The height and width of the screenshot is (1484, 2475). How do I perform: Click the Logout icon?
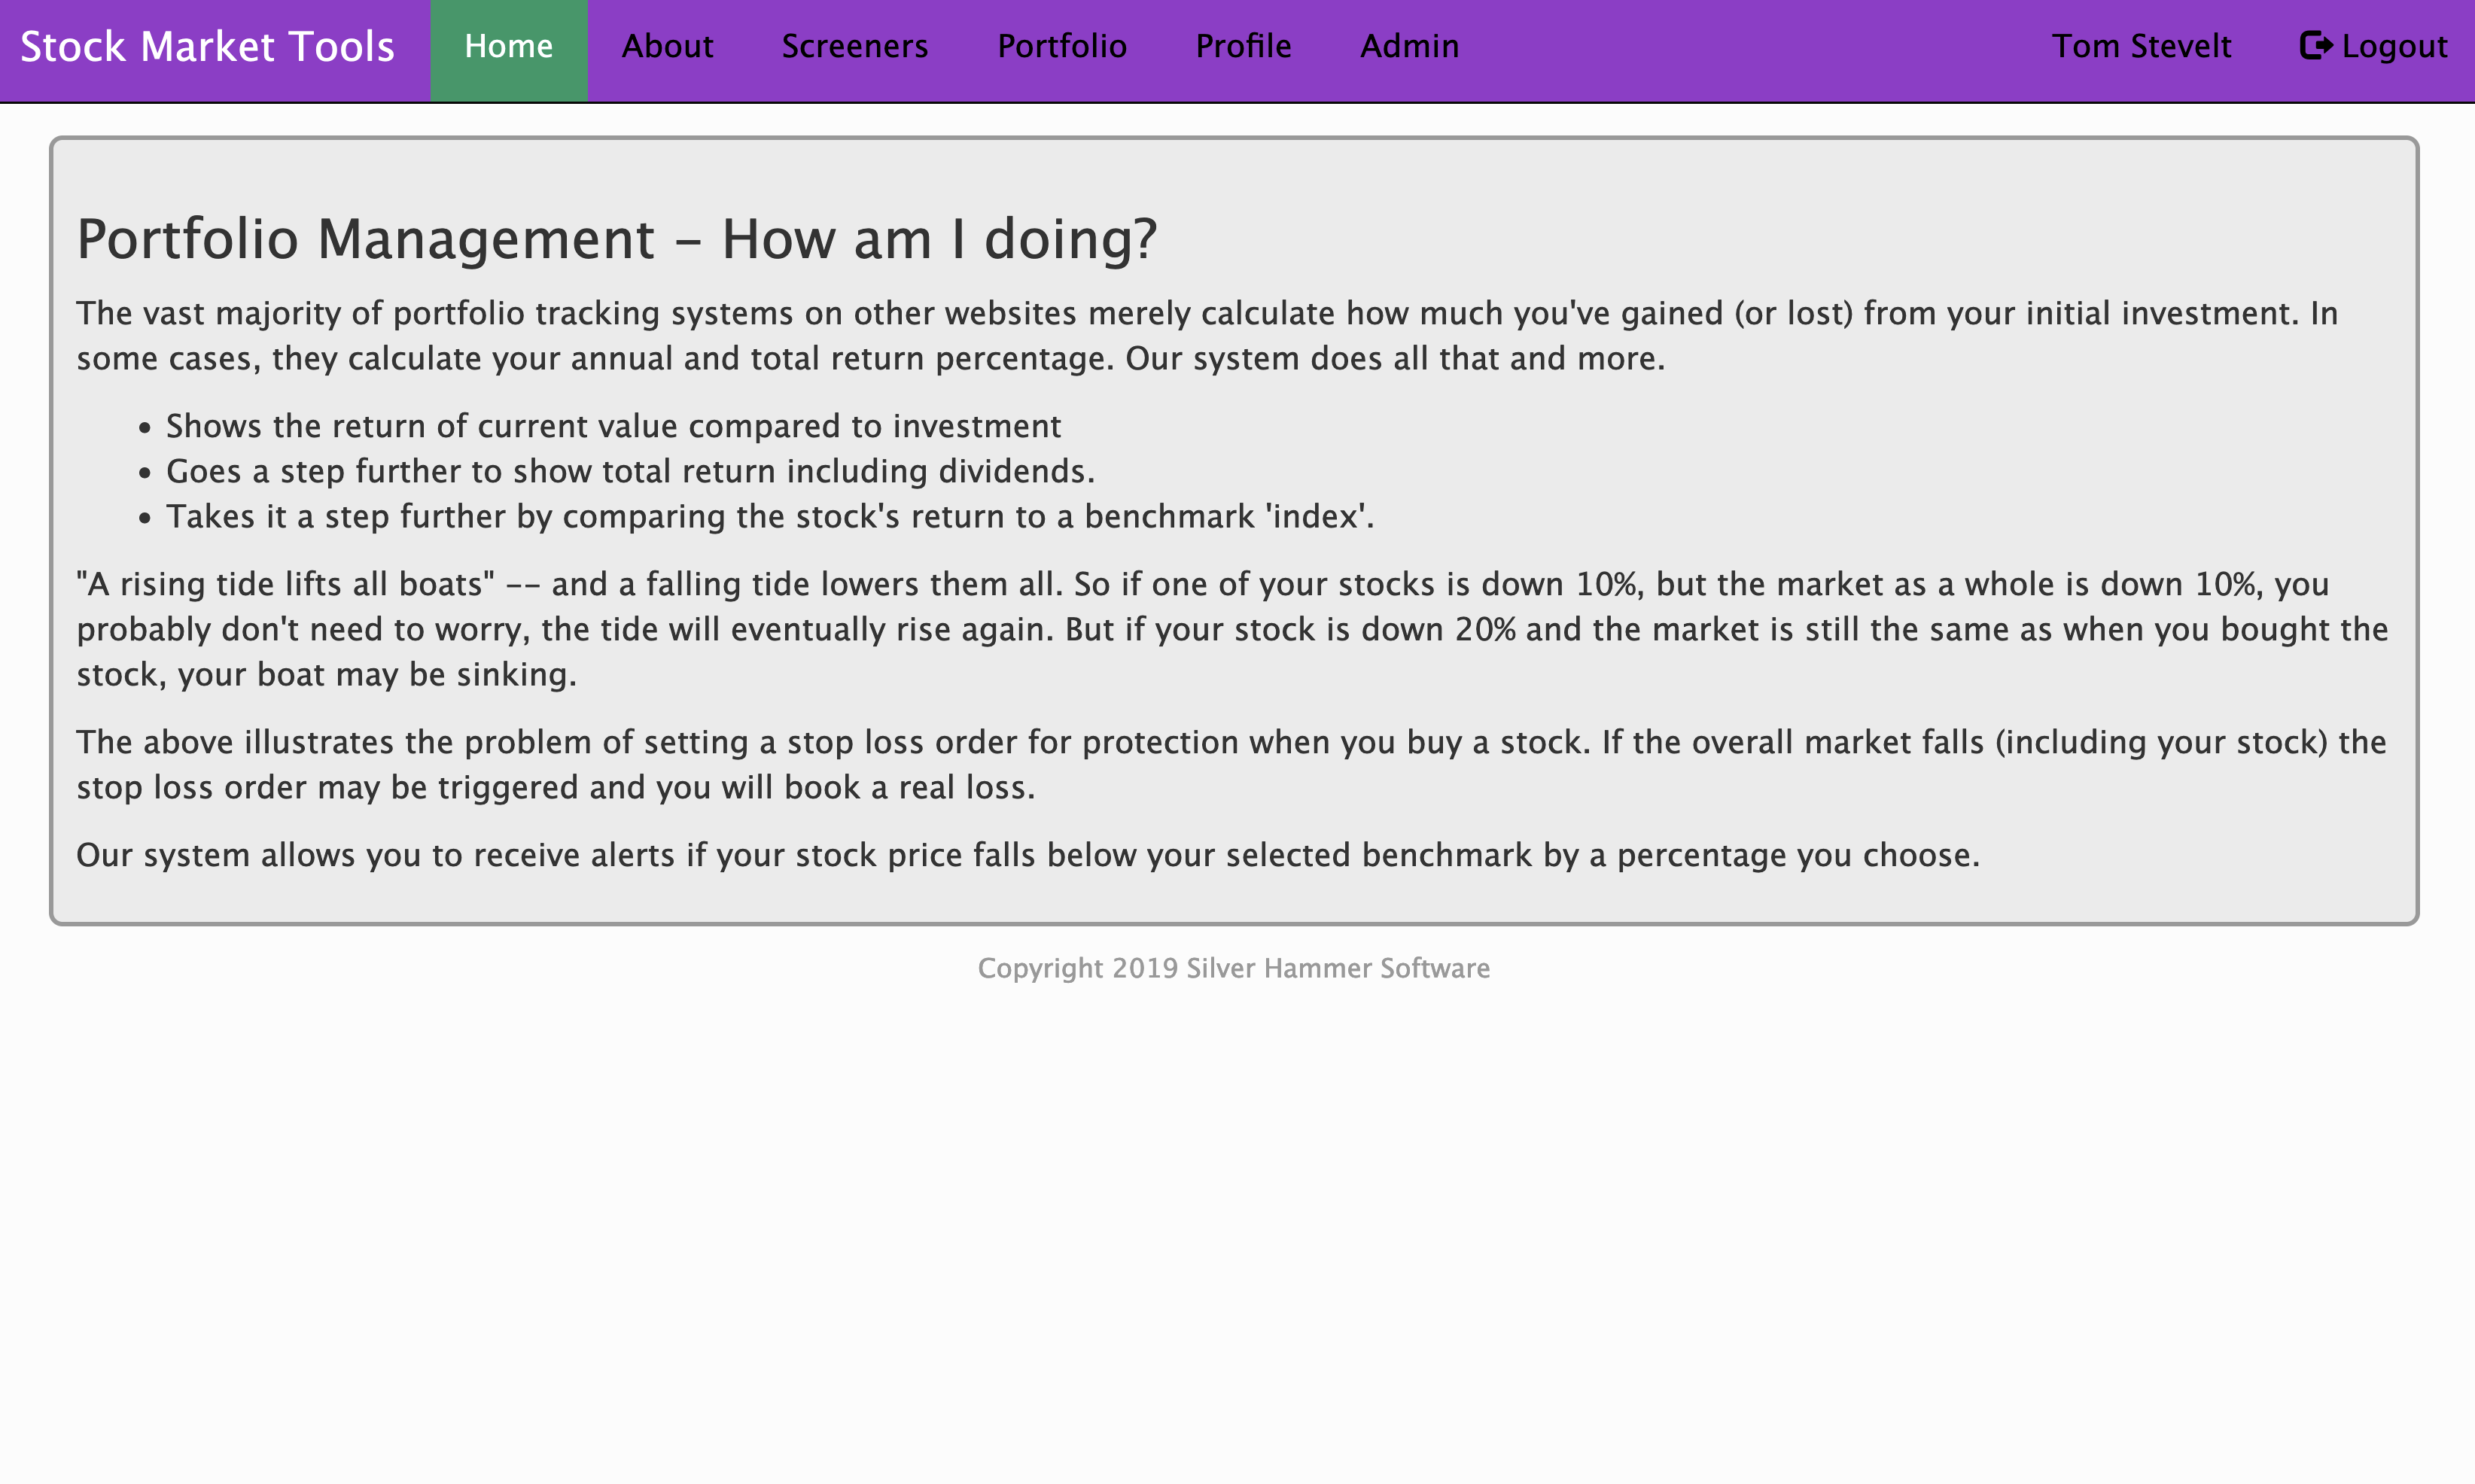(x=2316, y=46)
